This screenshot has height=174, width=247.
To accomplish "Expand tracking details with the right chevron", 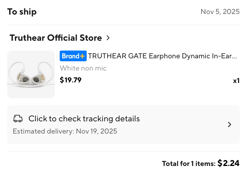I will tap(229, 125).
